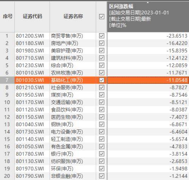Toggle checkbox for 非银金融(申万) row

[x=102, y=176]
